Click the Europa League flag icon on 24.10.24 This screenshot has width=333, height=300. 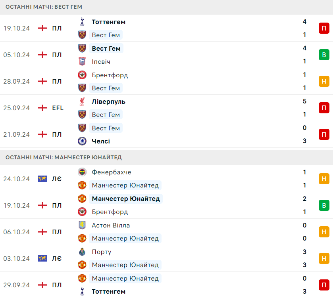(x=42, y=179)
